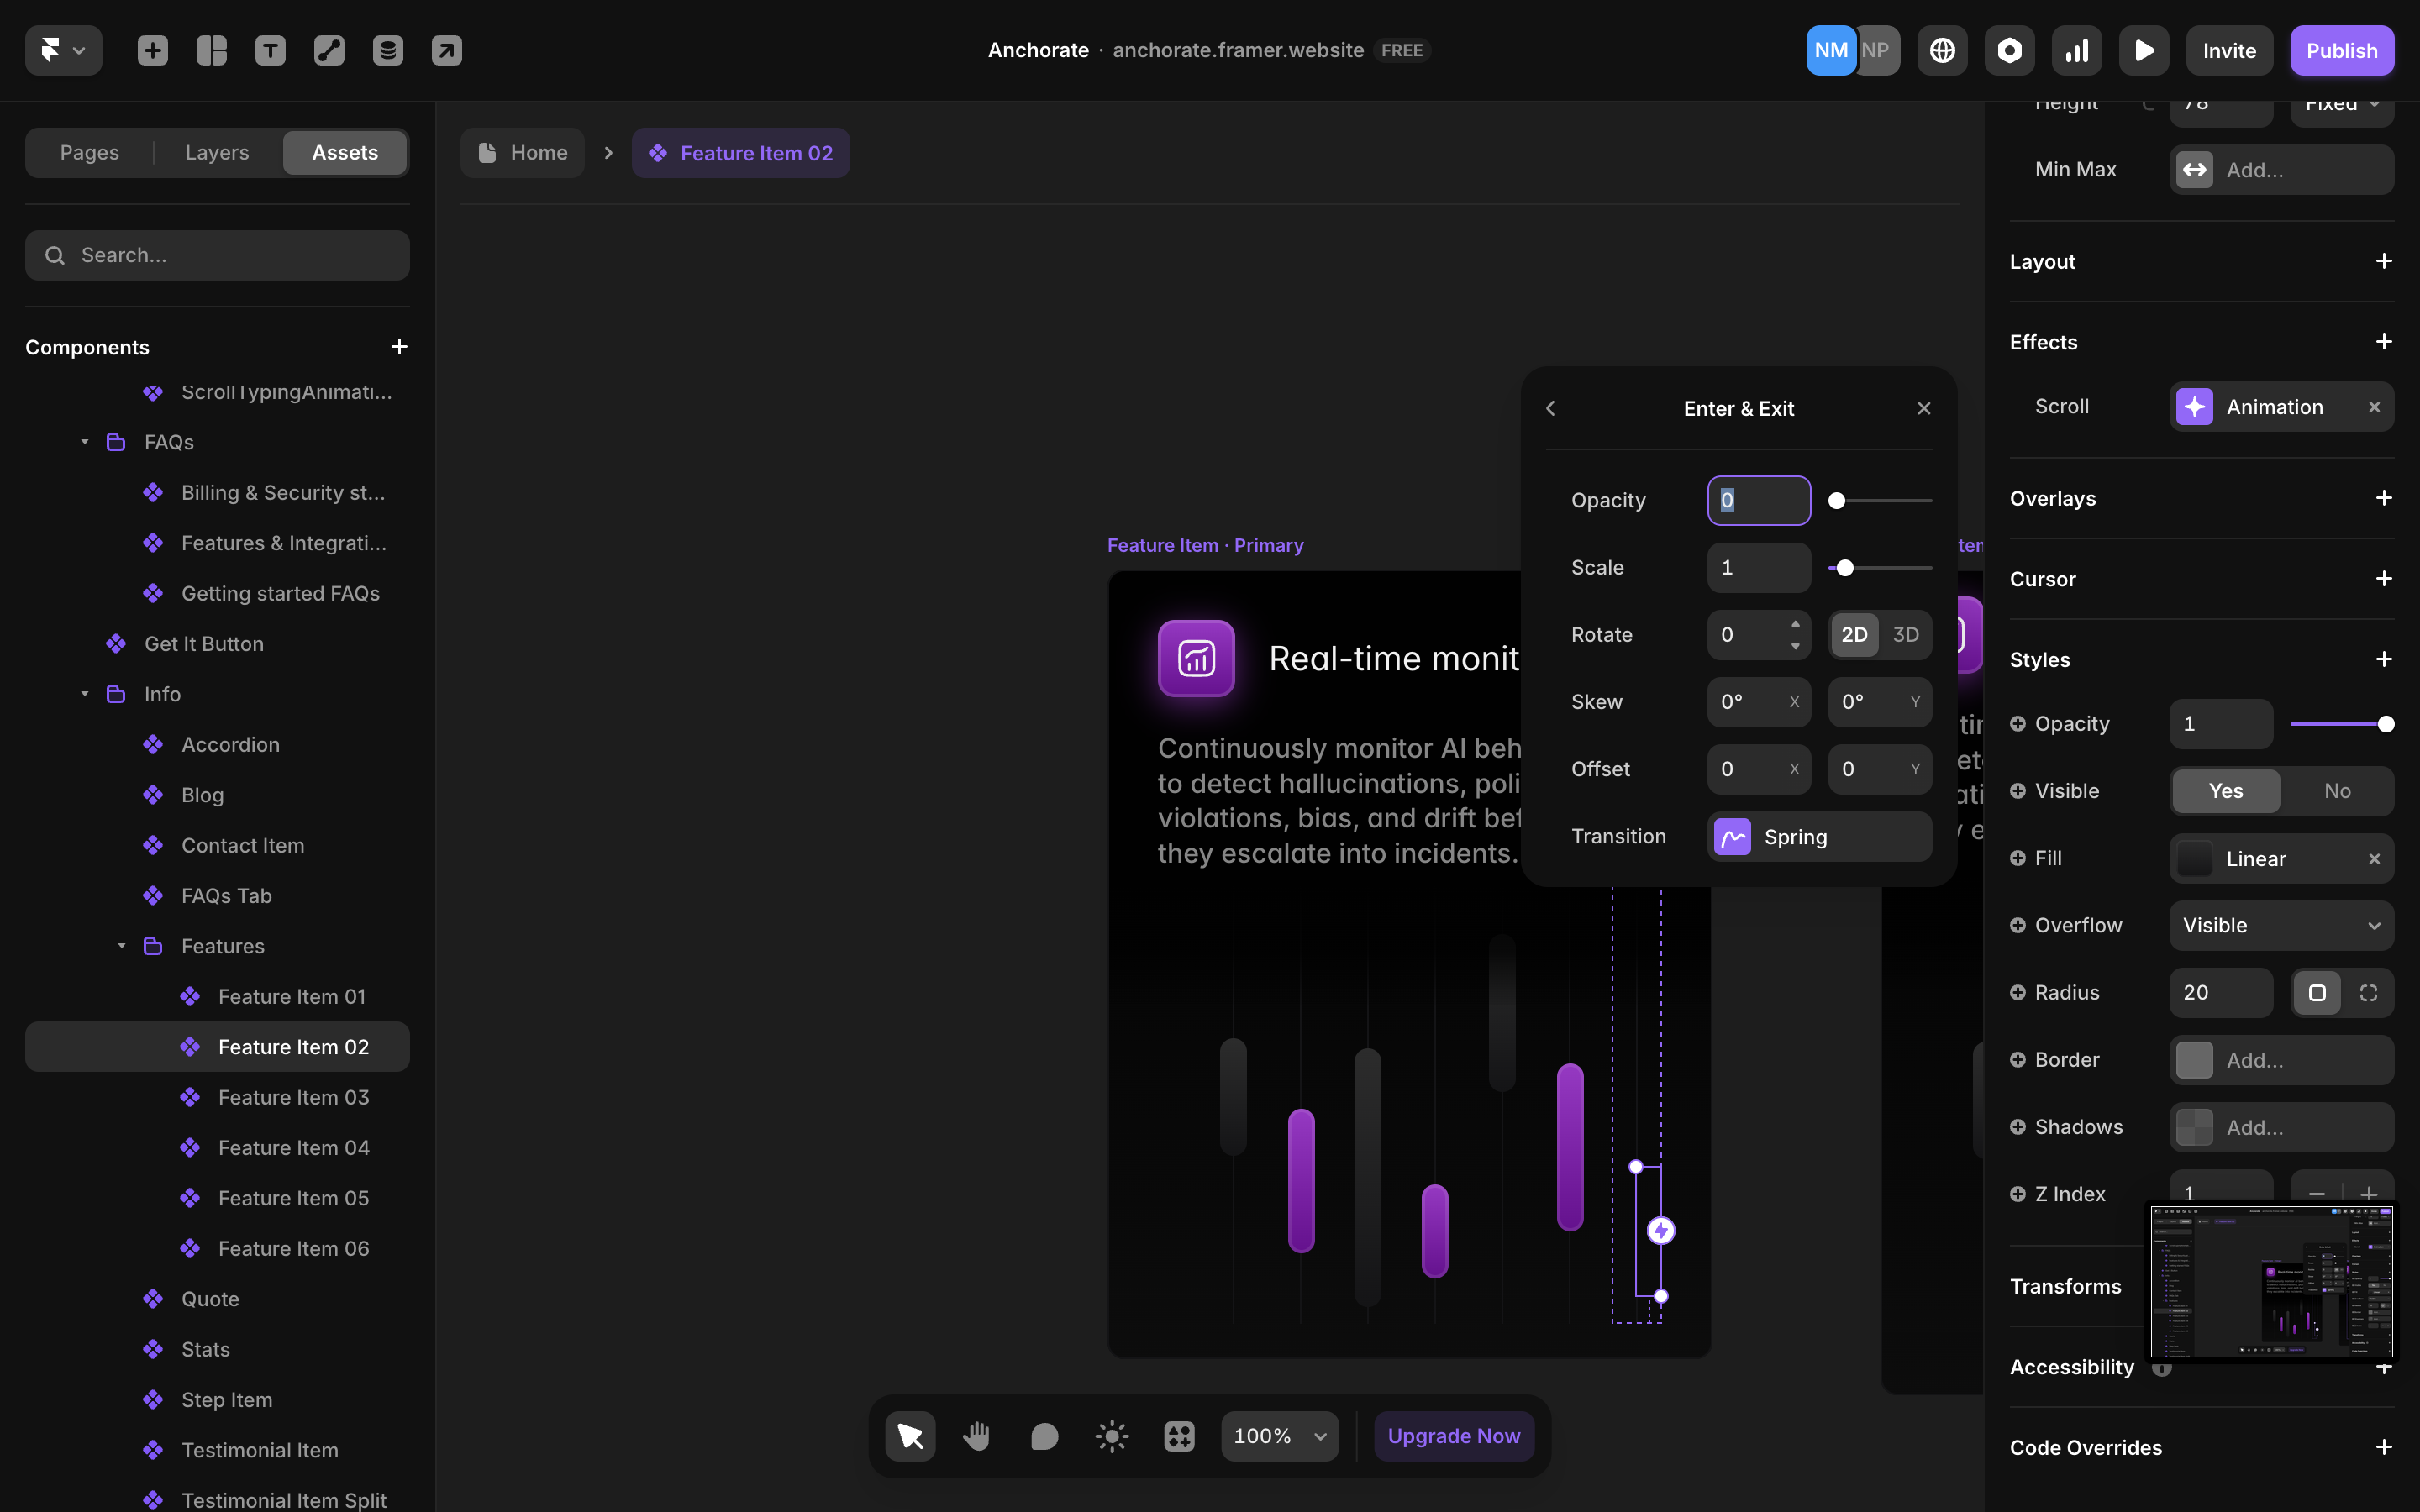Switch to the Layers tab

tap(216, 152)
